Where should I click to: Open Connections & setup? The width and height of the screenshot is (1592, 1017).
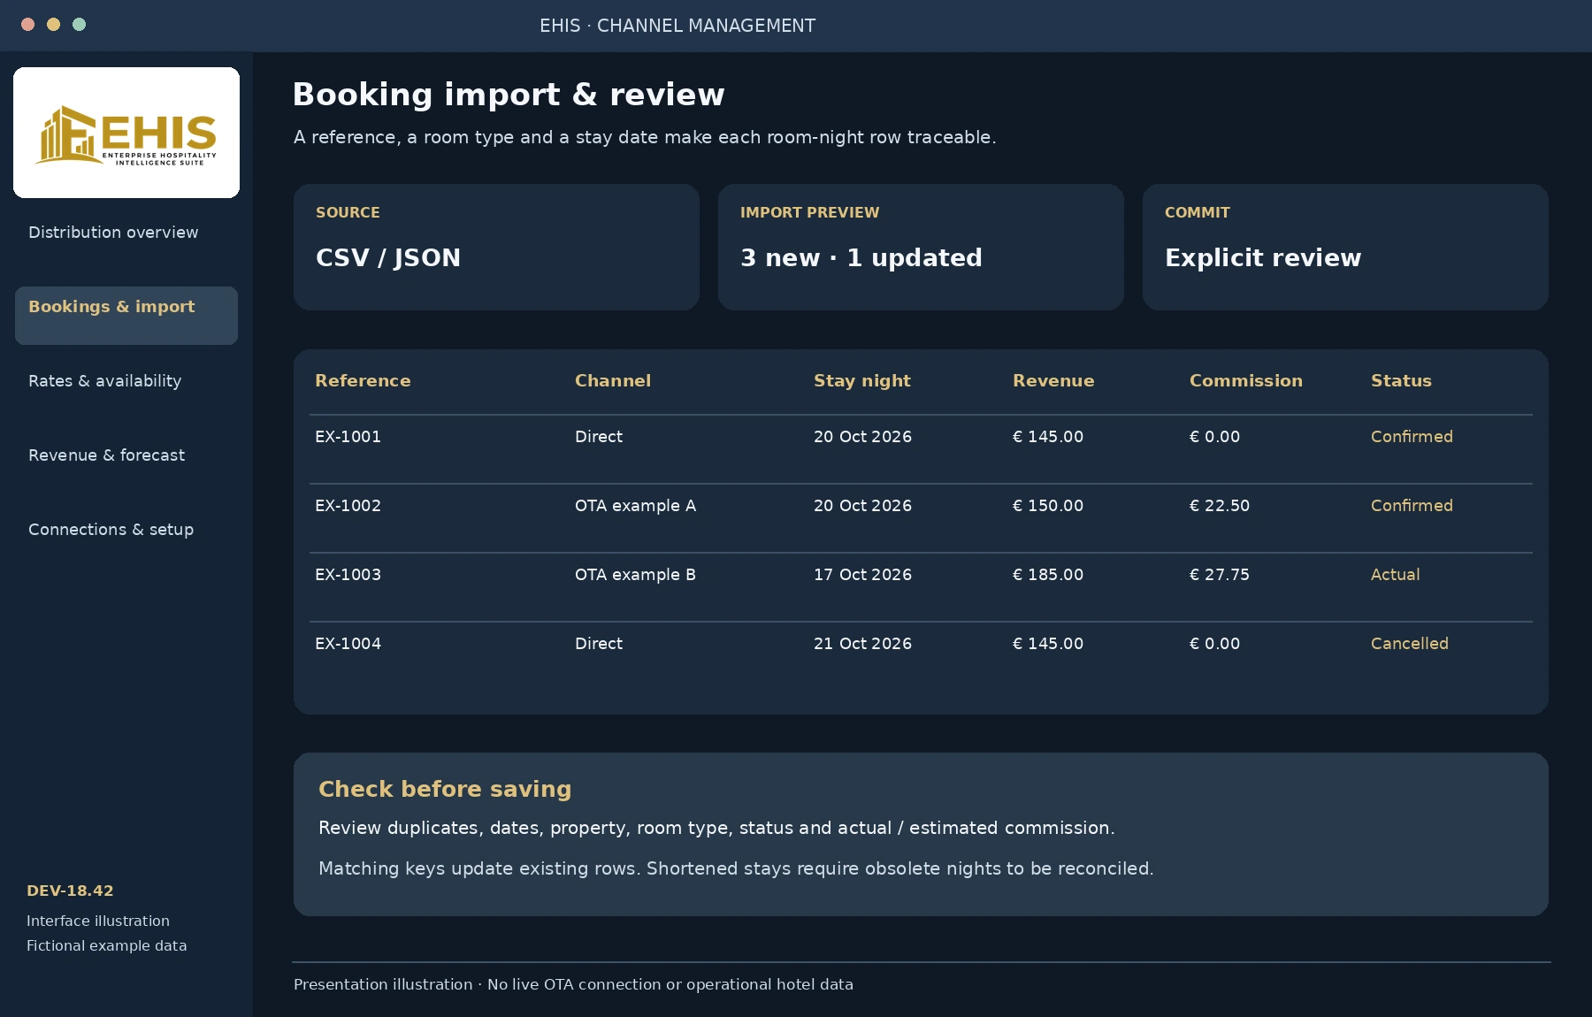[x=111, y=530]
